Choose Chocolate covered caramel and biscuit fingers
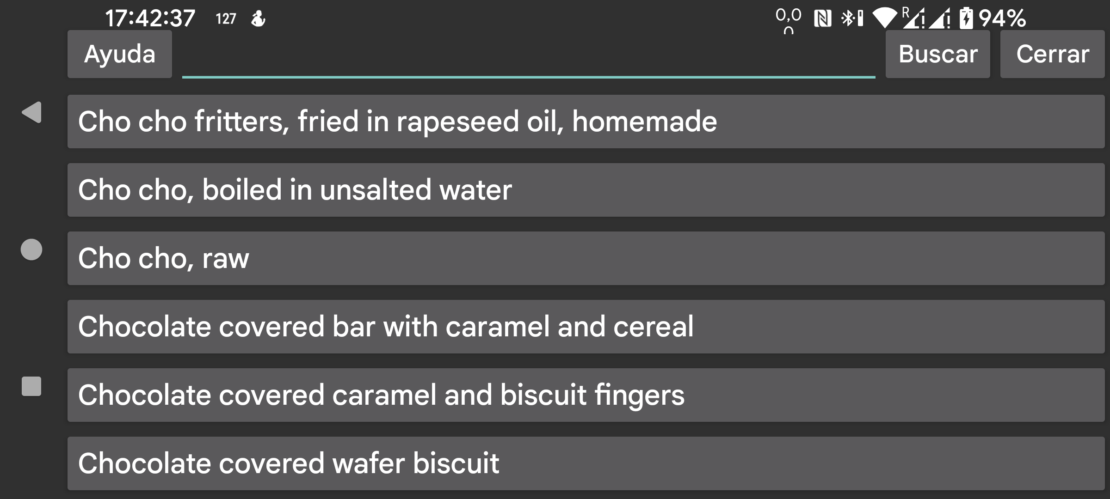The width and height of the screenshot is (1110, 499). click(586, 395)
